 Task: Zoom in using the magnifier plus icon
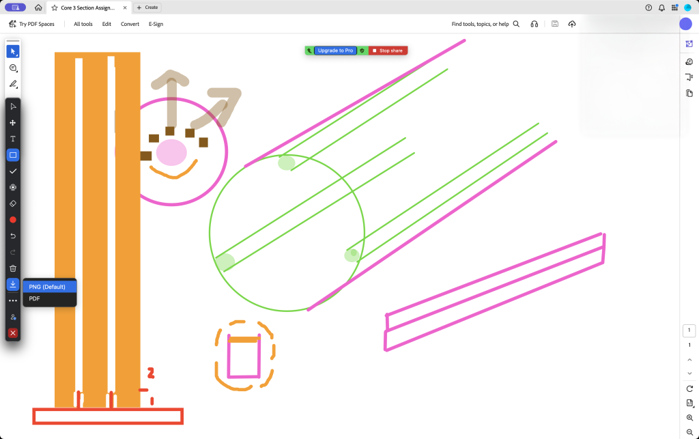(689, 417)
